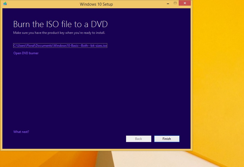Image resolution: width=244 pixels, height=167 pixels.
Task: Click the Open DVD burner link
Action: 26,53
